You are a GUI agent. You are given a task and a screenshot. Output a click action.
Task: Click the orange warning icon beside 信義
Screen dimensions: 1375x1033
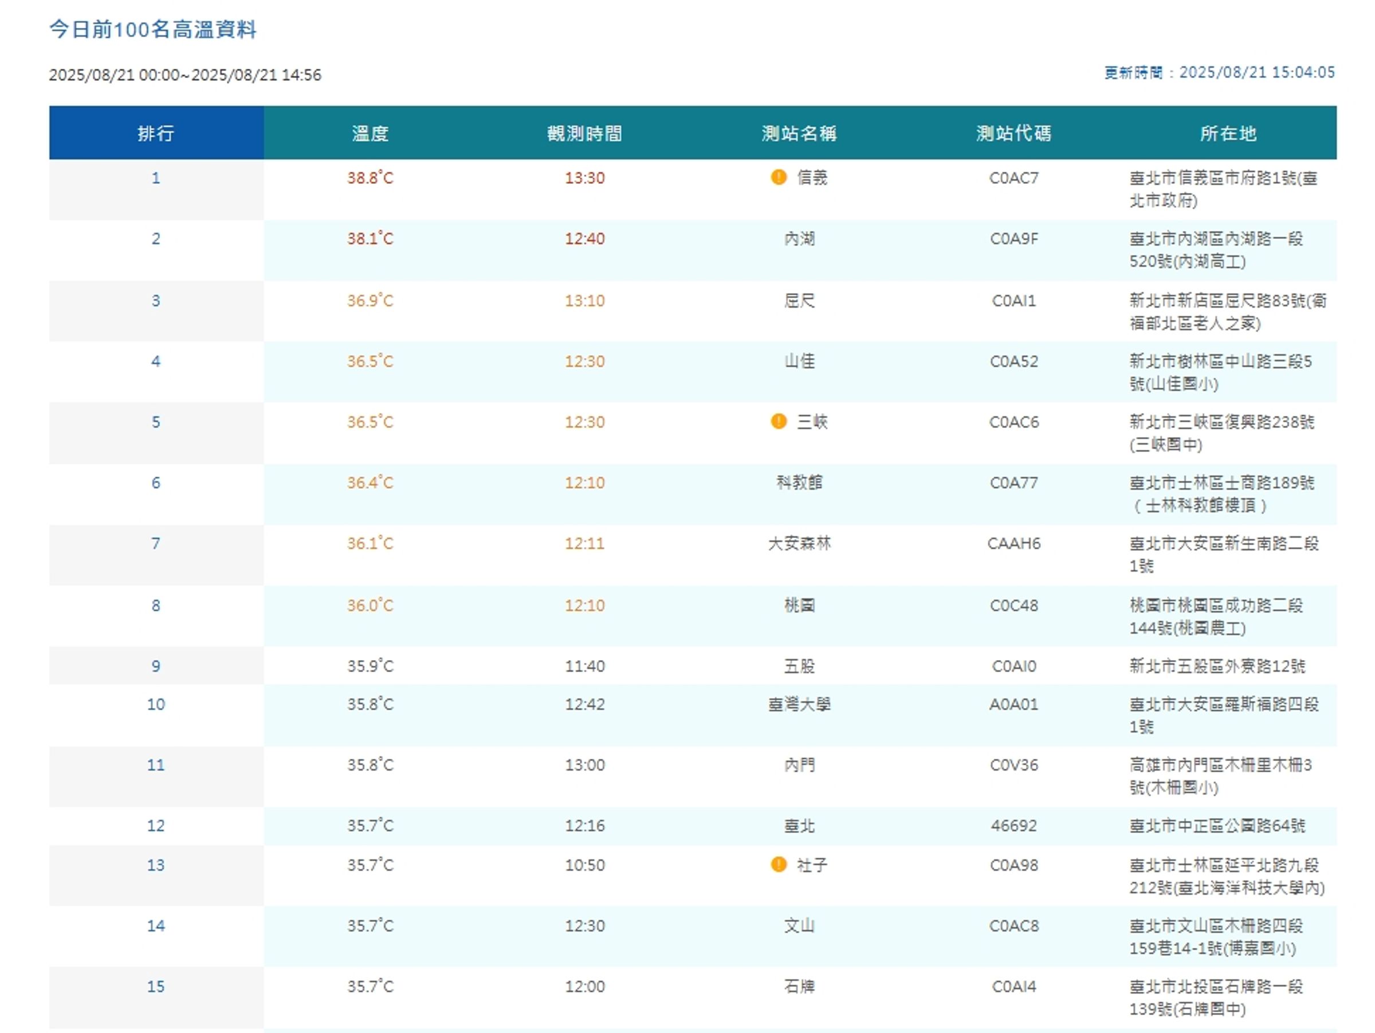pos(778,177)
